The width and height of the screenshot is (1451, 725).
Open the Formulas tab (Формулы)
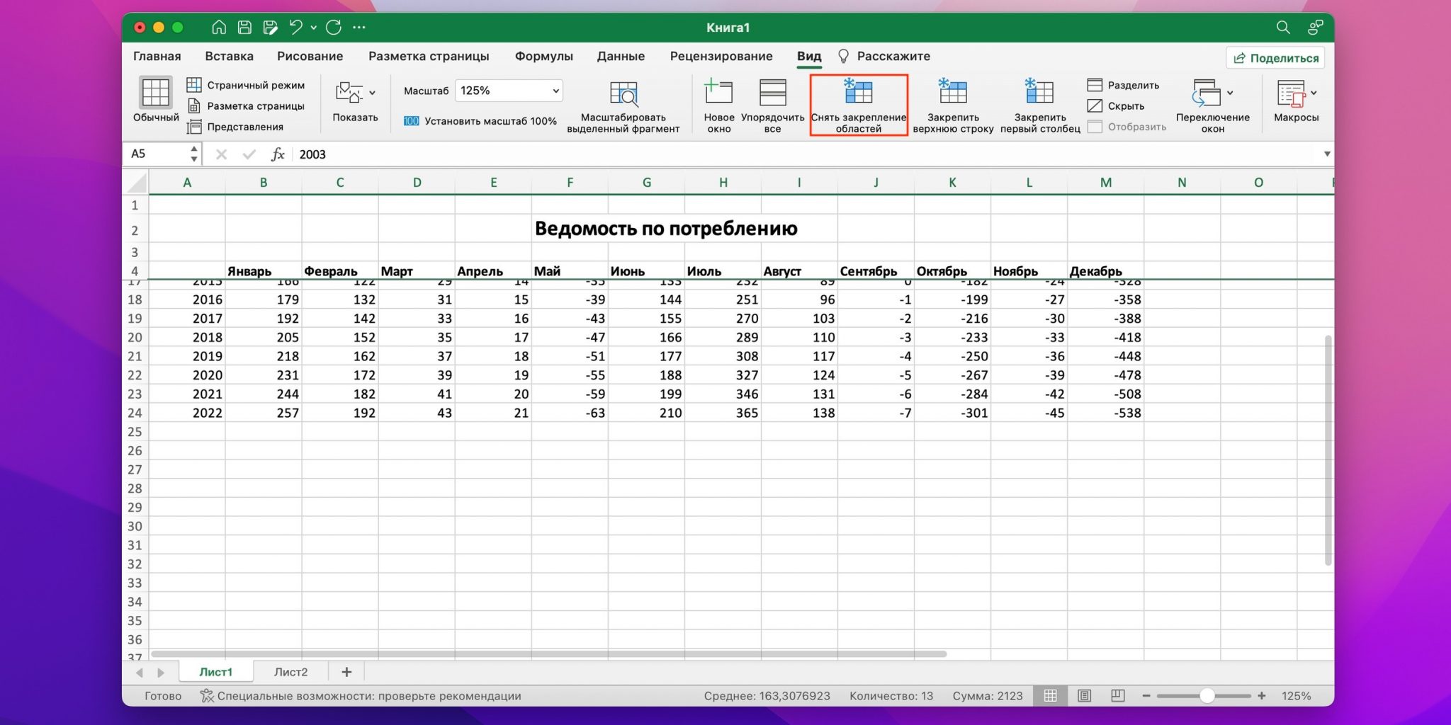543,56
